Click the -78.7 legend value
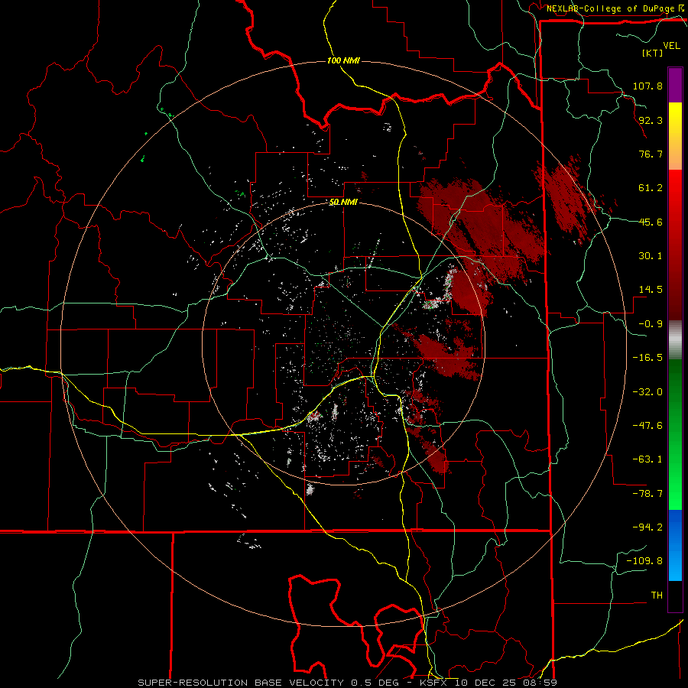This screenshot has width=688, height=688. point(647,494)
